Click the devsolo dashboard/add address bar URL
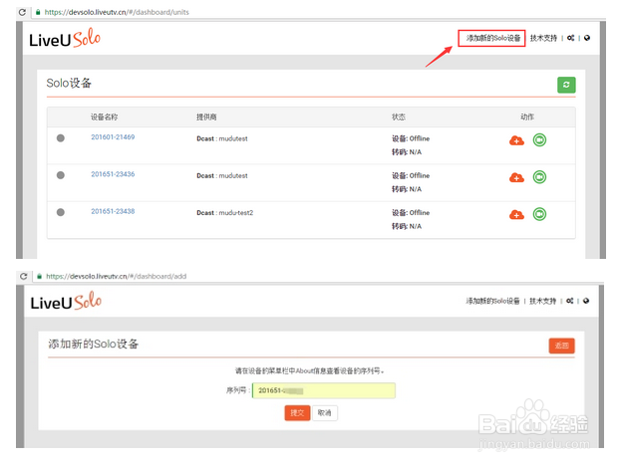The width and height of the screenshot is (624, 466). pos(117,277)
